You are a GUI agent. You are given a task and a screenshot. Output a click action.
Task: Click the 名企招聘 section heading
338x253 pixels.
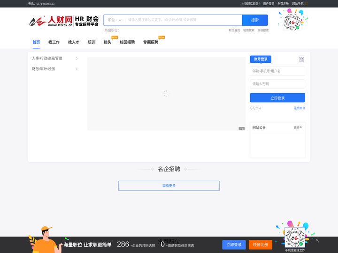point(169,169)
